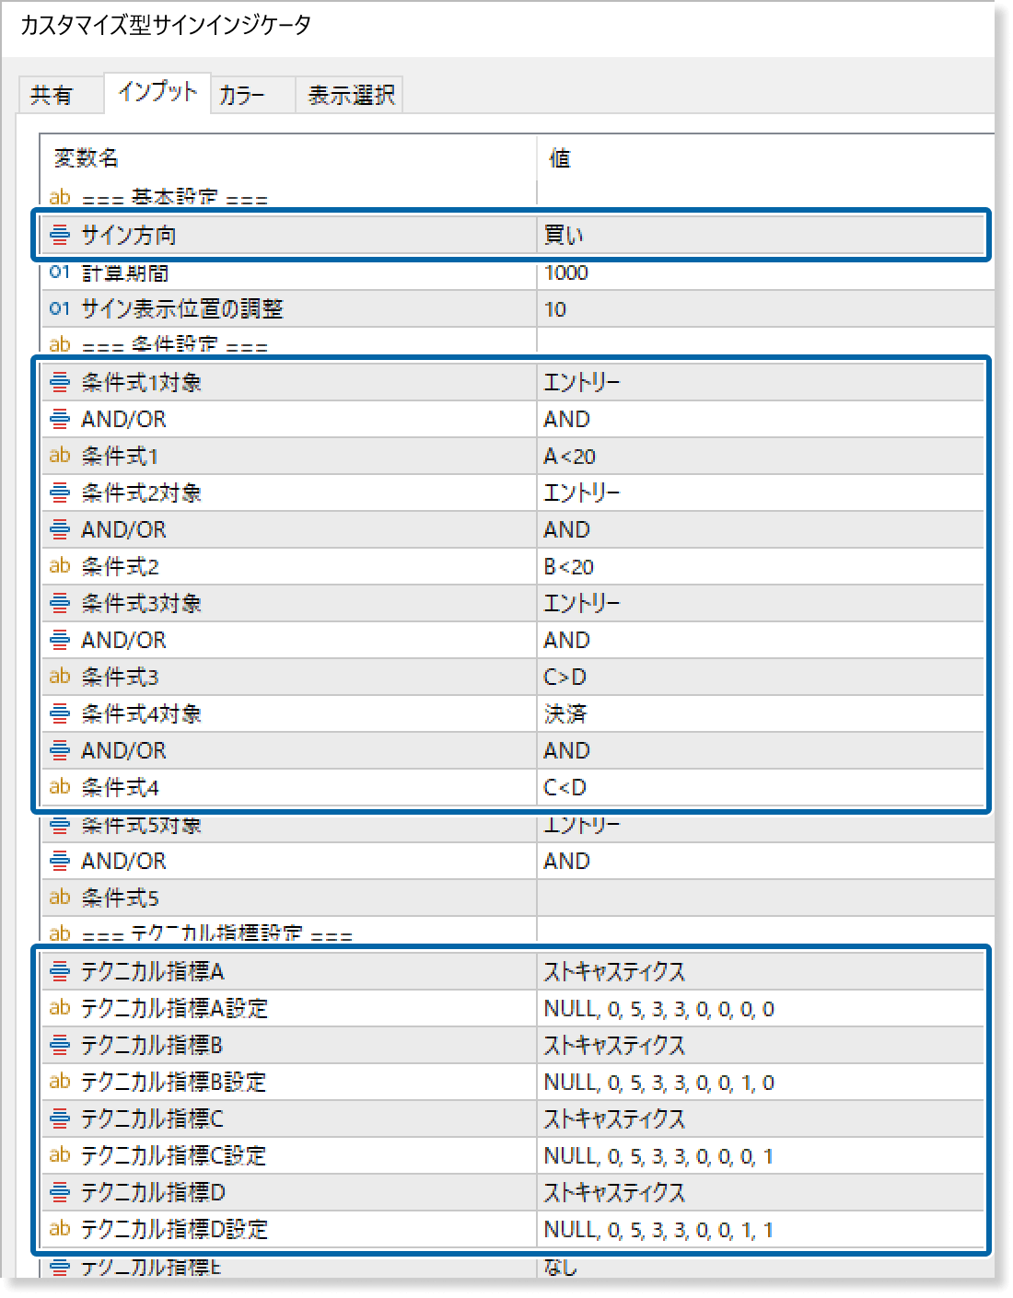
Task: Click the ab string icon beside 条件式1
Action: 59,456
